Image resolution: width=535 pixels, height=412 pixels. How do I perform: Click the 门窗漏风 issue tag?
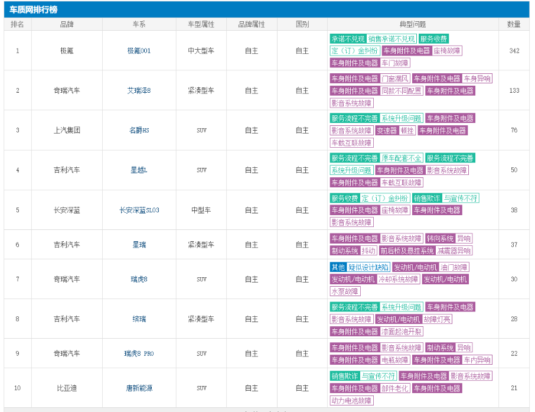pos(395,79)
